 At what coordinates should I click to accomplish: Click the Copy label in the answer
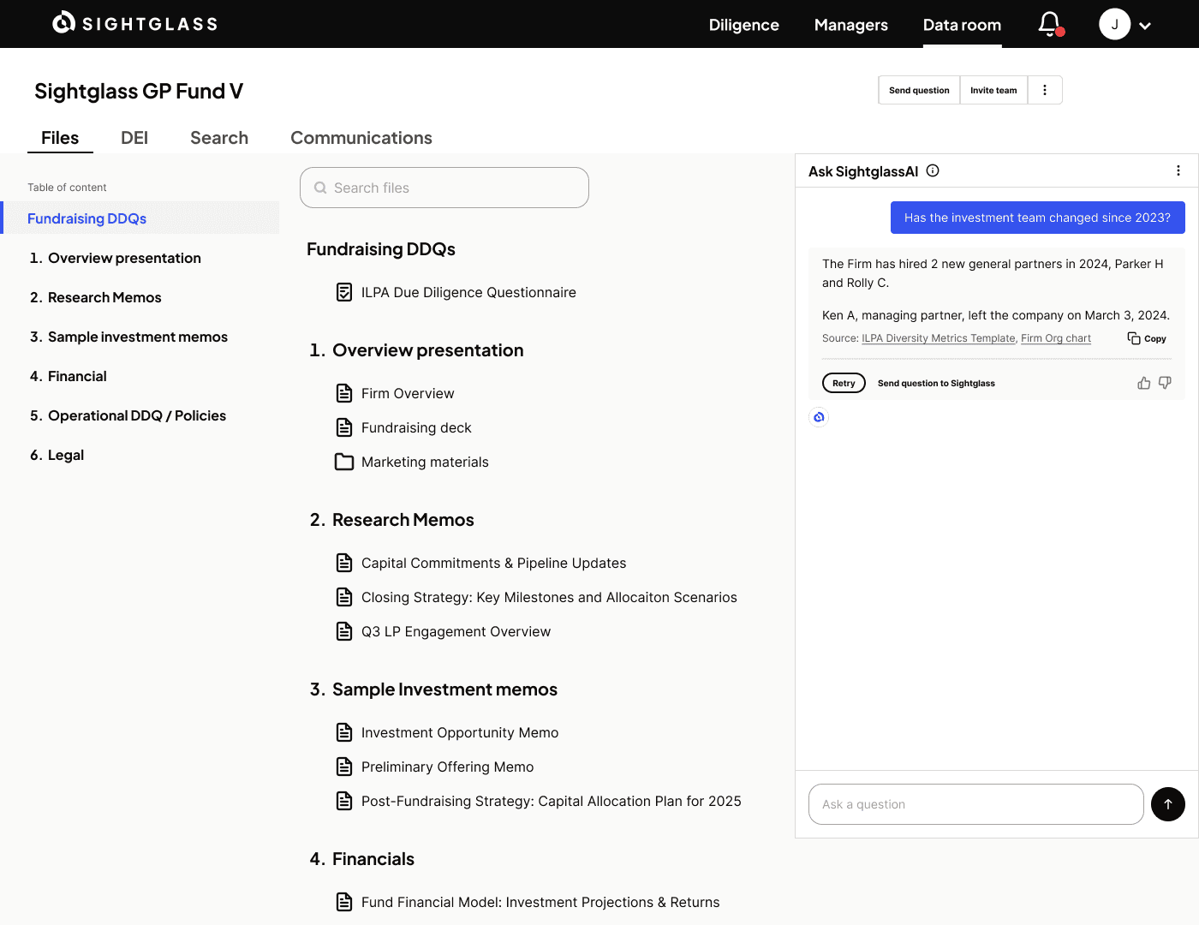point(1155,338)
